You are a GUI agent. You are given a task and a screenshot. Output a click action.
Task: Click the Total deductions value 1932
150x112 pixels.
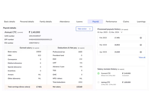(x=80, y=82)
